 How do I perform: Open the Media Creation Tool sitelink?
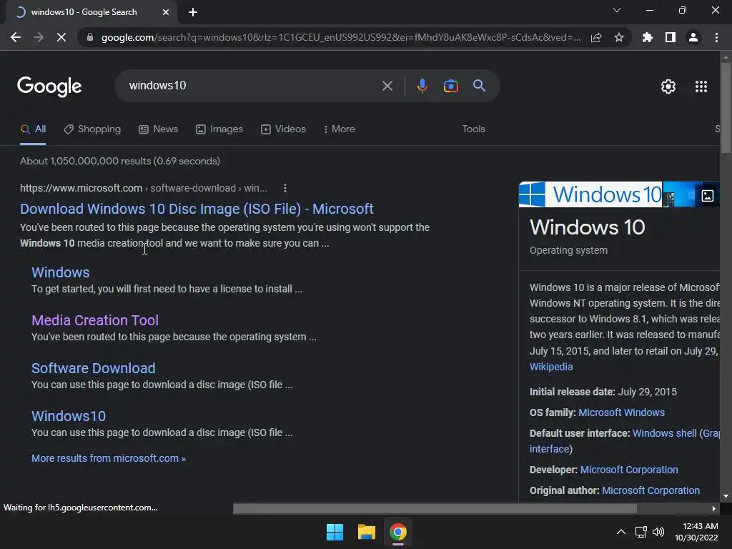[x=95, y=320]
